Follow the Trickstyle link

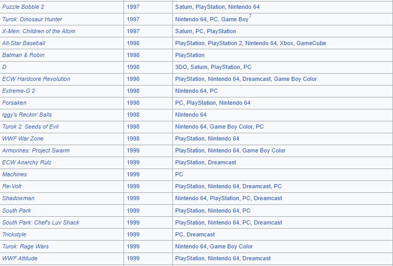coord(14,235)
